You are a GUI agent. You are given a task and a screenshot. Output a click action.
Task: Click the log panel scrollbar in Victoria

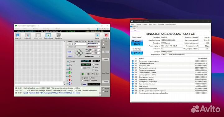(x=100, y=91)
